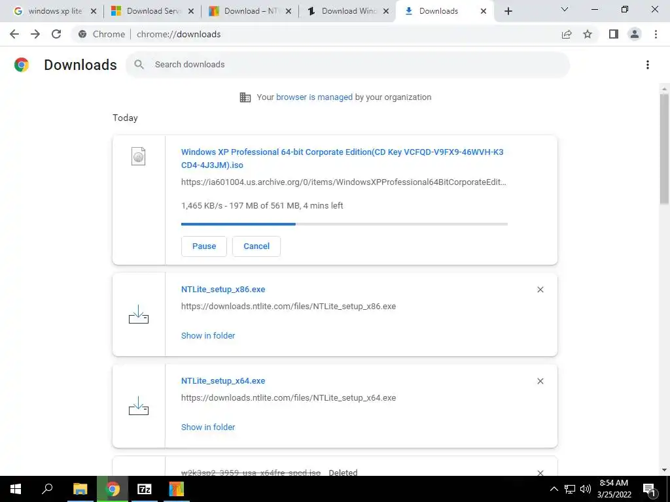The width and height of the screenshot is (670, 502).
Task: Show NTLite_setup_x86.exe in folder
Action: [x=208, y=335]
